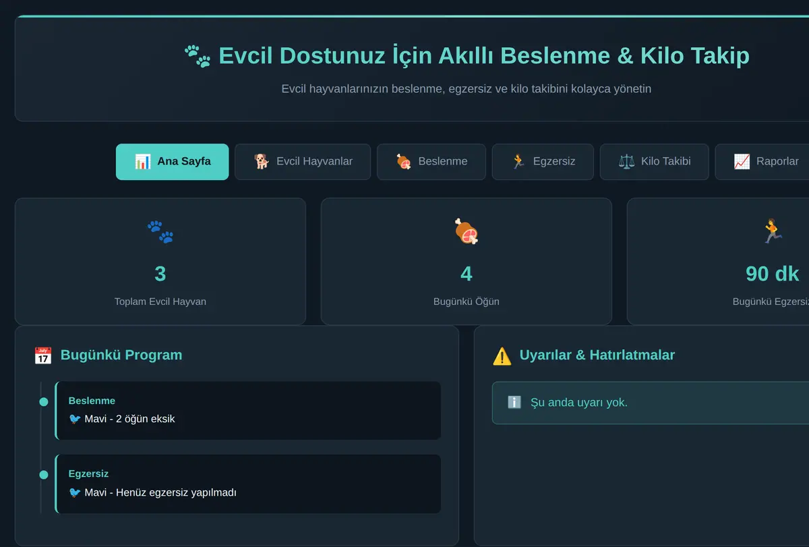The height and width of the screenshot is (547, 809).
Task: Click the value 3 for Toplam Evcil Hayvan
Action: coord(160,274)
